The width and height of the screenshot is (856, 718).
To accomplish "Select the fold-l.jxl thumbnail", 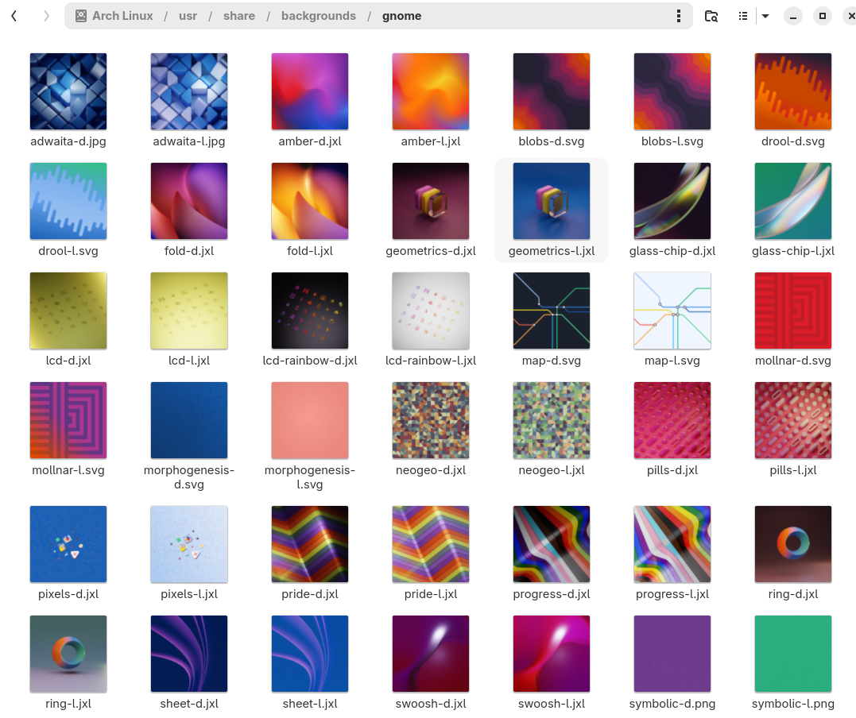I will [310, 201].
